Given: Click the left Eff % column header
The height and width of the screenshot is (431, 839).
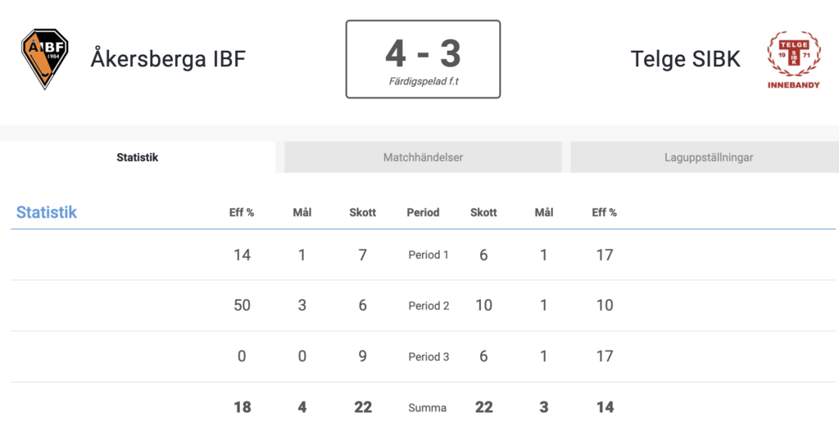Looking at the screenshot, I should (242, 212).
